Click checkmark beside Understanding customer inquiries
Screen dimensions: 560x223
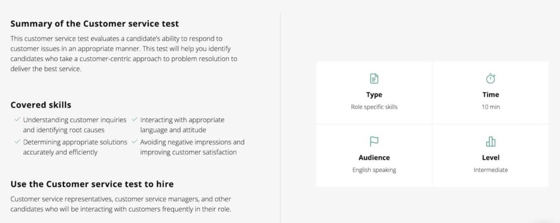point(17,120)
